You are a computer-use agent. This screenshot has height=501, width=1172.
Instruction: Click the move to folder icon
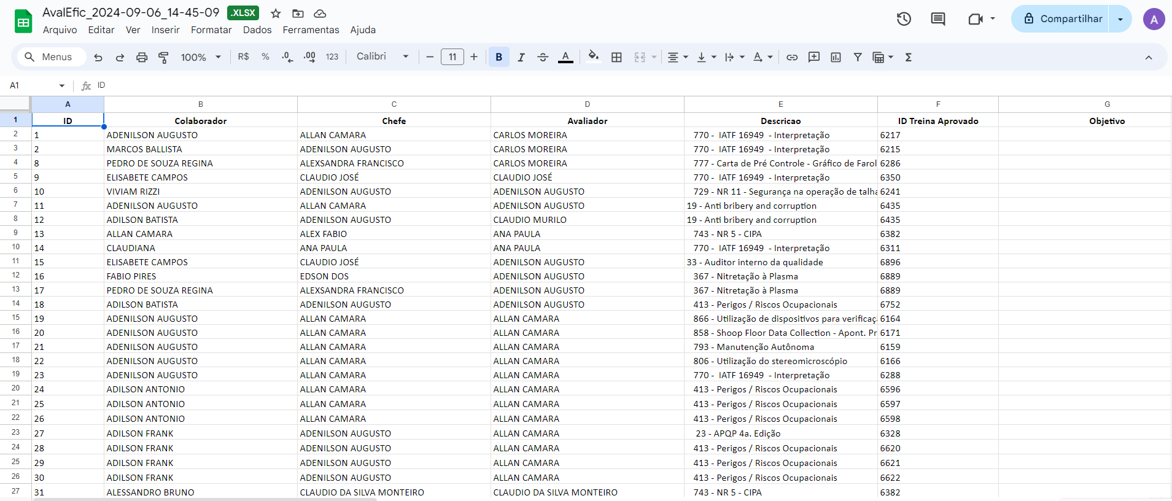[x=298, y=14]
